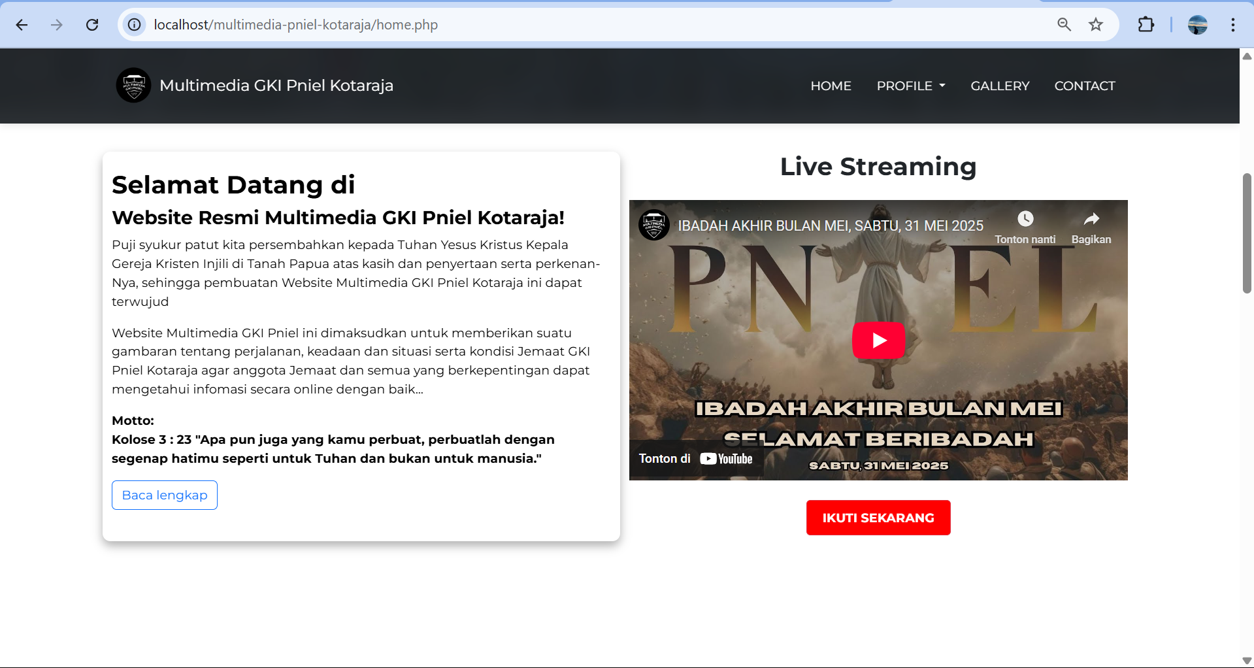Open Tonton di YouTube link
This screenshot has height=668, width=1254.
696,459
